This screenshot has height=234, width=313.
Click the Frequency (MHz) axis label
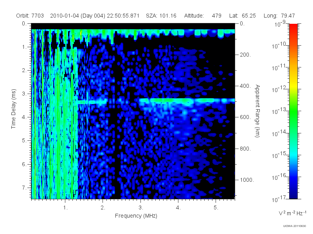(x=136, y=216)
